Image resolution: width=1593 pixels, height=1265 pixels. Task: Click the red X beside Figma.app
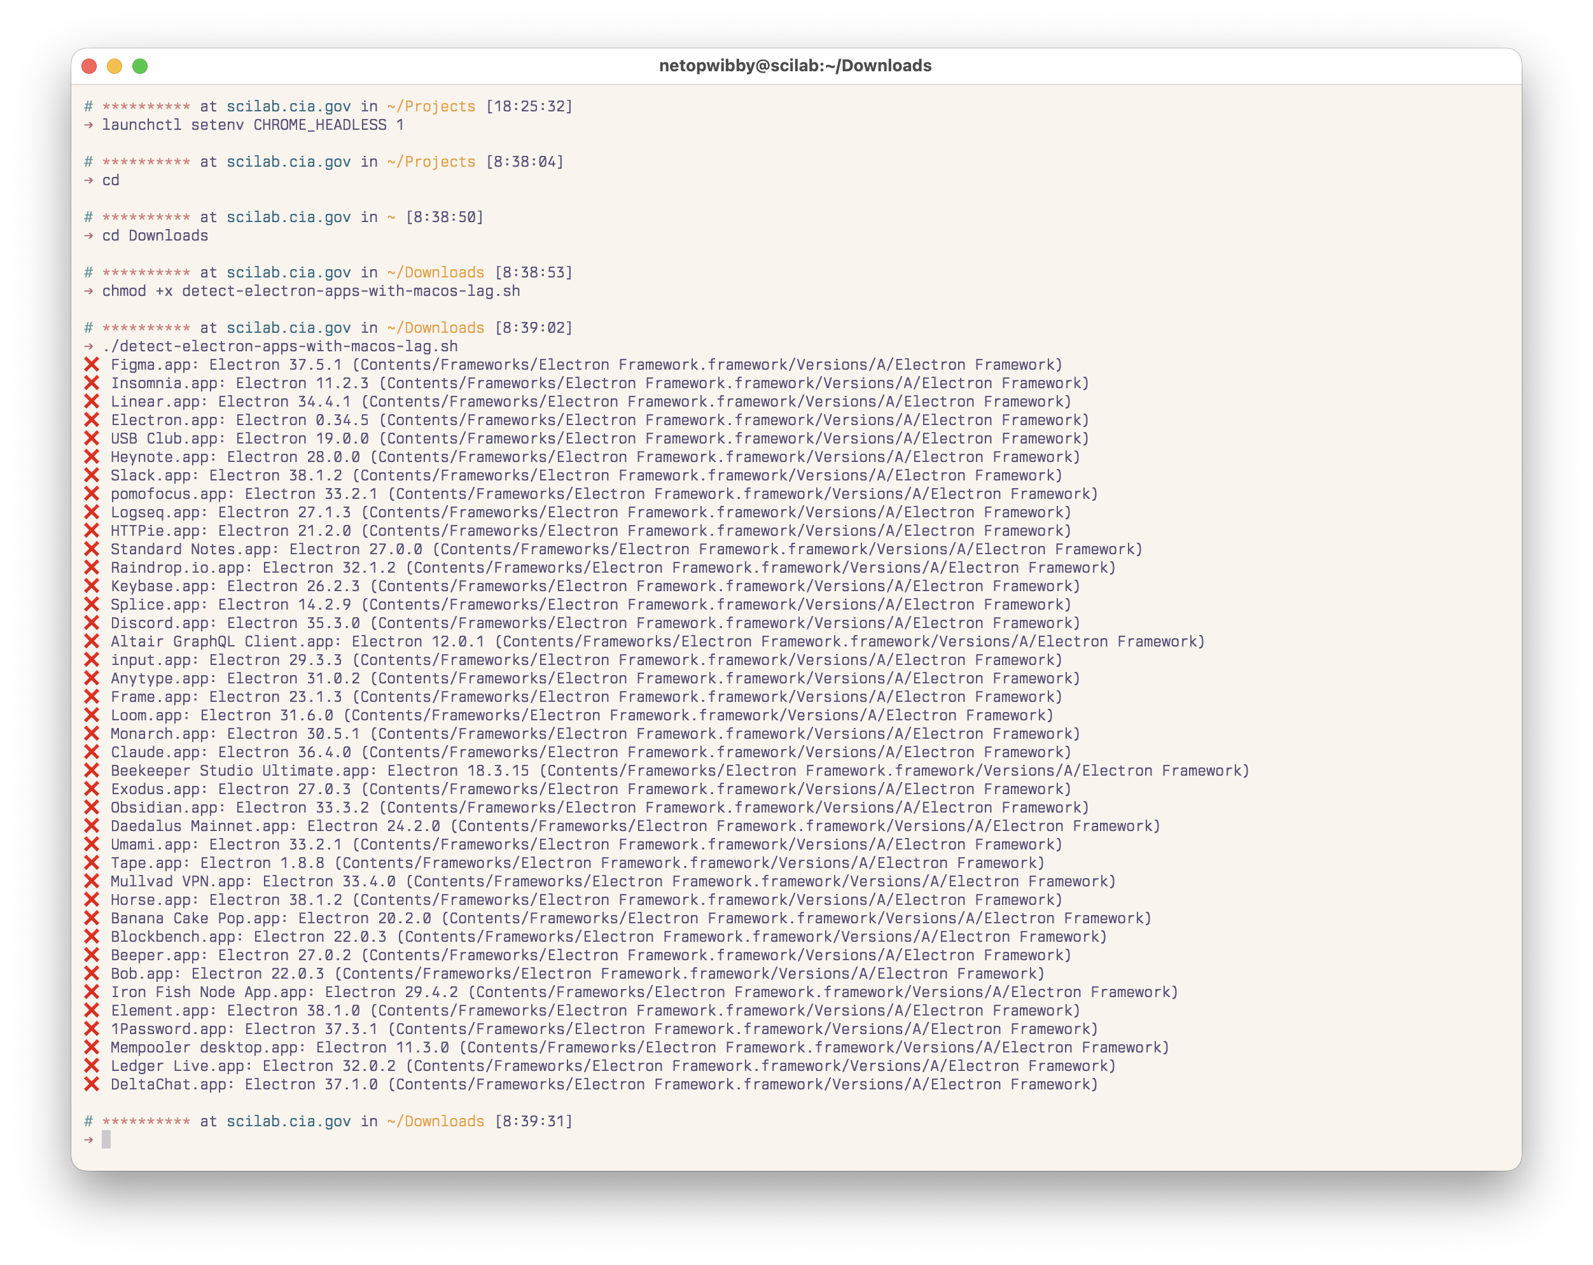click(92, 364)
